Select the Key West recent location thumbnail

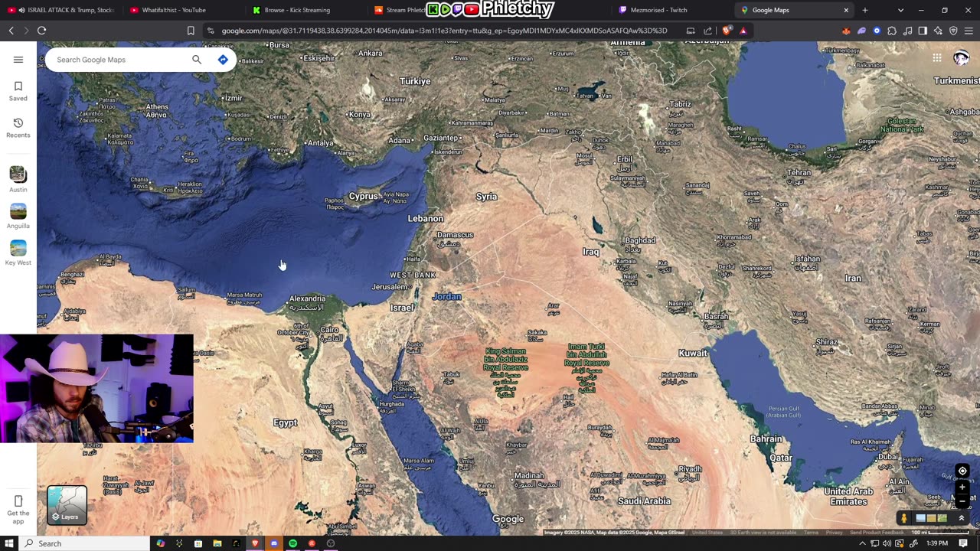tap(18, 248)
